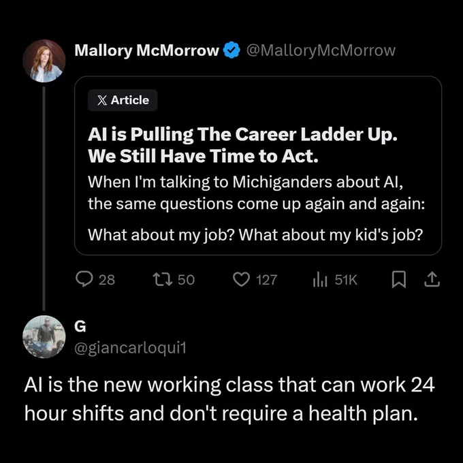Bookmark the Mallory McMorrow post

click(398, 279)
